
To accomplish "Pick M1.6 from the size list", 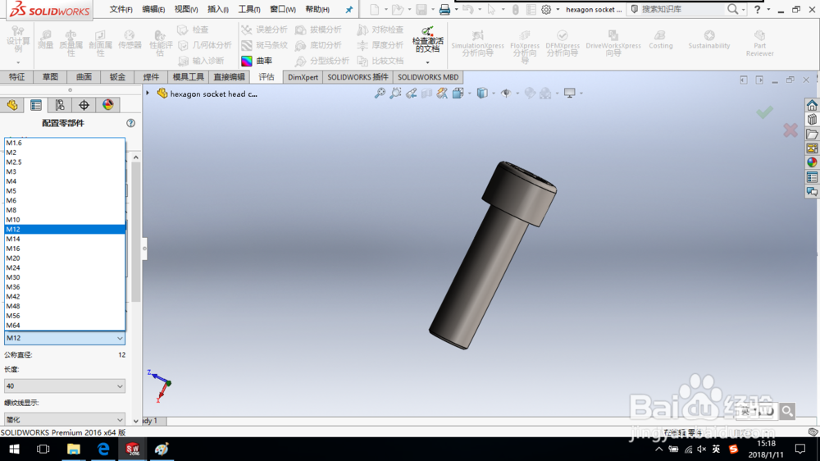I will tap(65, 143).
